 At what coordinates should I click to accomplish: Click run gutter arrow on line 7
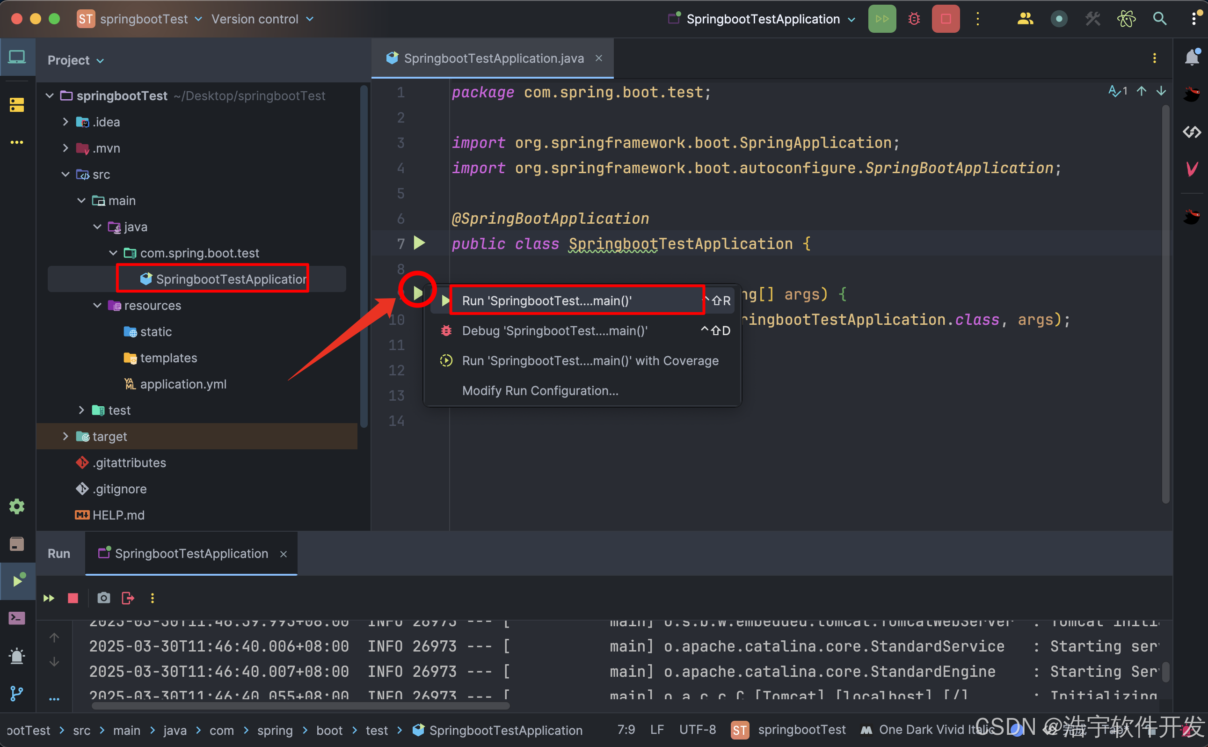pyautogui.click(x=419, y=242)
